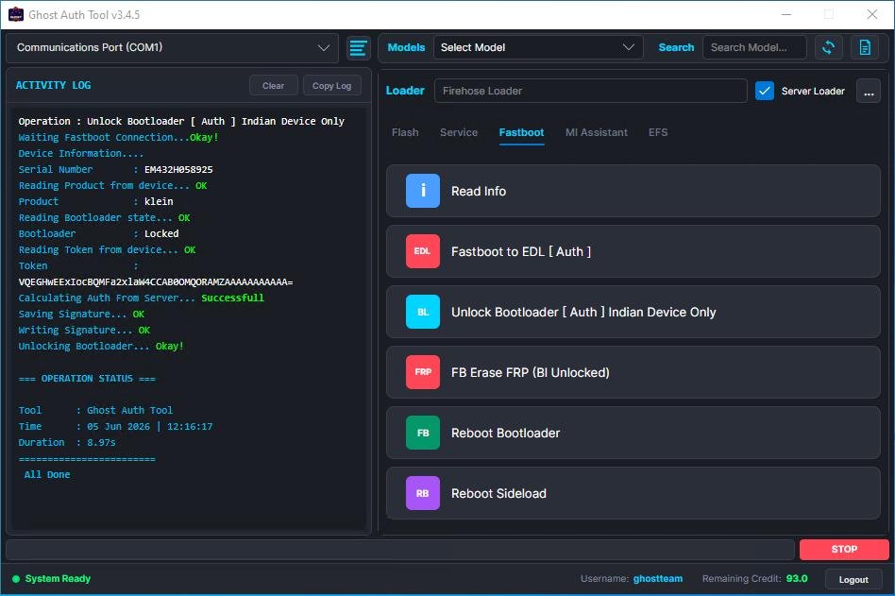This screenshot has height=596, width=895.
Task: Click the System Ready status text
Action: point(58,579)
